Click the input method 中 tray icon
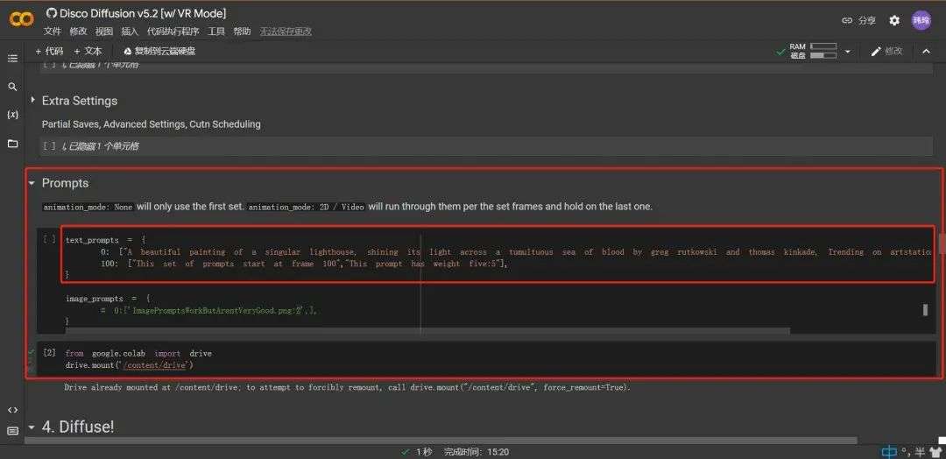Screen dimensions: 946x459 (x=889, y=451)
